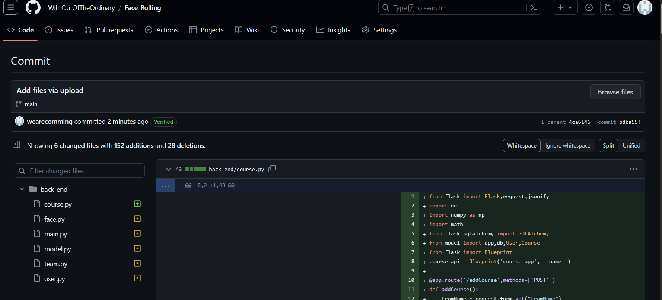Open the Insights tab

tap(333, 30)
